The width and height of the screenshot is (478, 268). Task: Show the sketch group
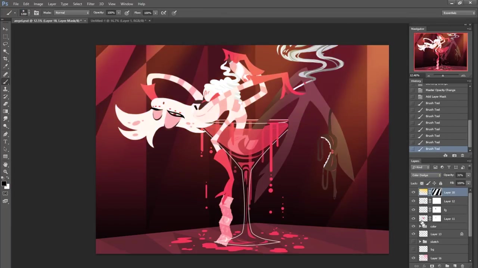413,242
